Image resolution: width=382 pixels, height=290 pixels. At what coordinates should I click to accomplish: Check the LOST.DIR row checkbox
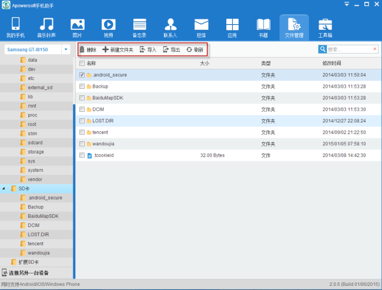click(x=82, y=121)
